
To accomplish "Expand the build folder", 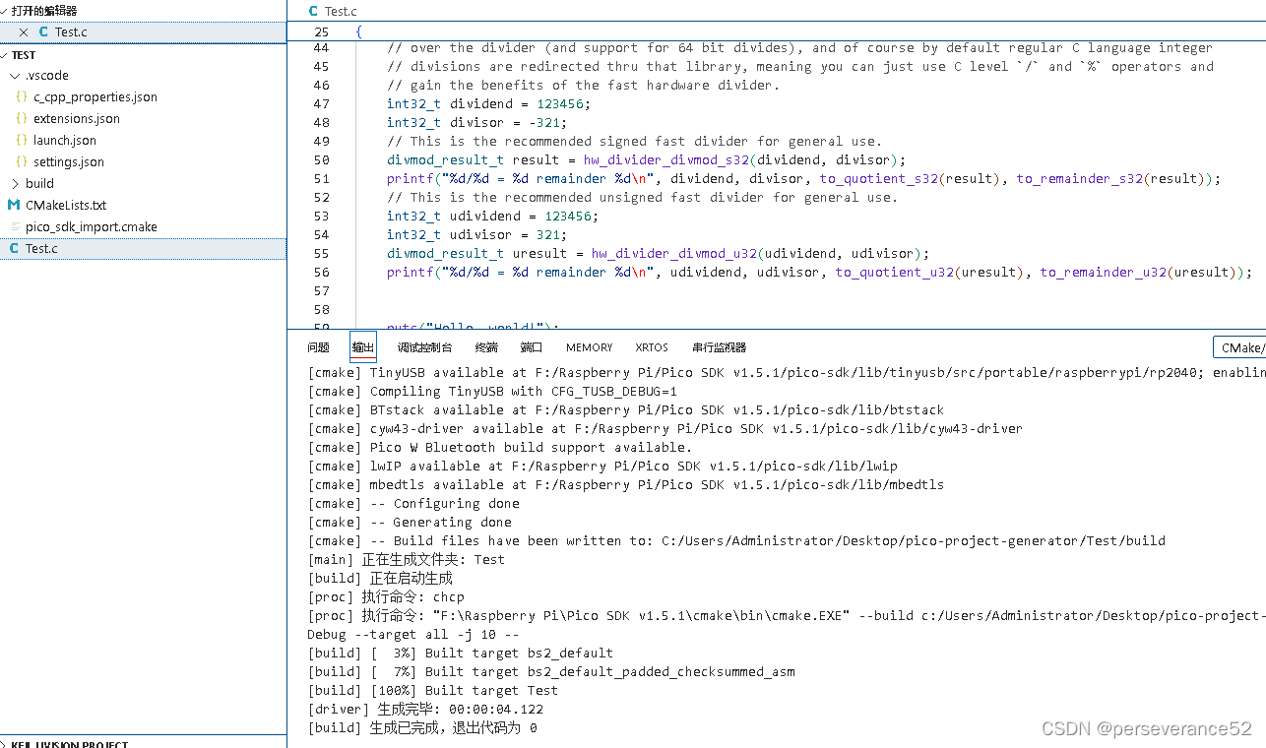I will (x=15, y=184).
